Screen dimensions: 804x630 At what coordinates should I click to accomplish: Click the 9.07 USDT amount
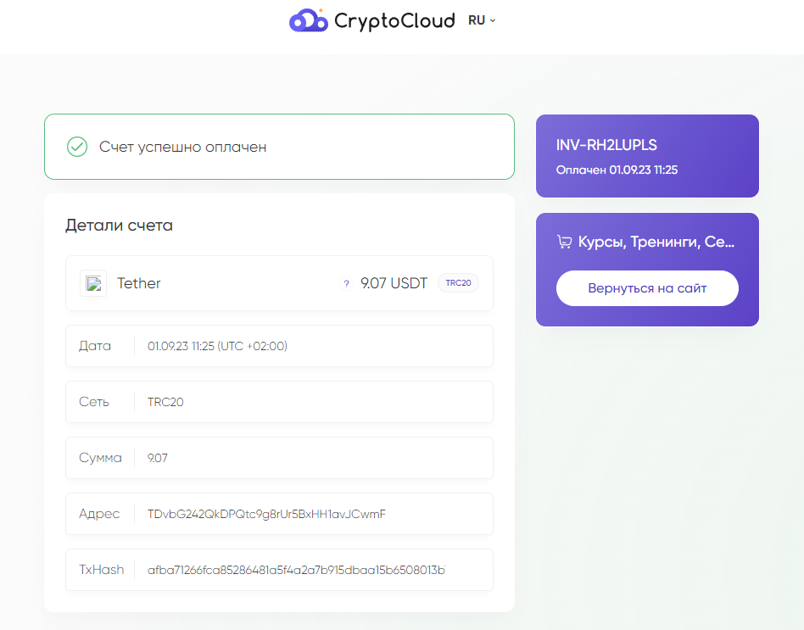[x=394, y=283]
